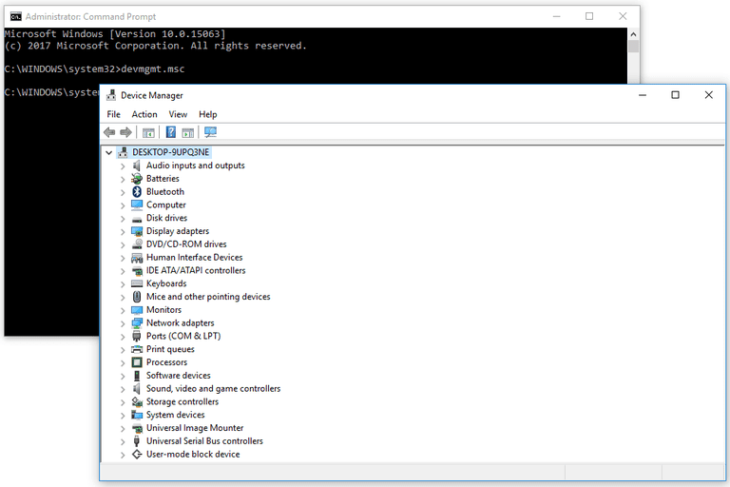Click the Mice and other pointing devices icon
This screenshot has height=487, width=730.
137,297
